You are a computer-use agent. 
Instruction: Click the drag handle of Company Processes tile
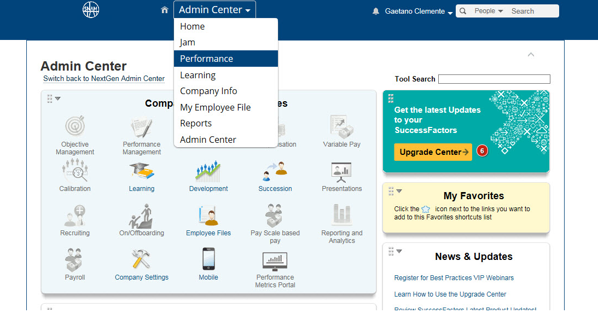(50, 98)
